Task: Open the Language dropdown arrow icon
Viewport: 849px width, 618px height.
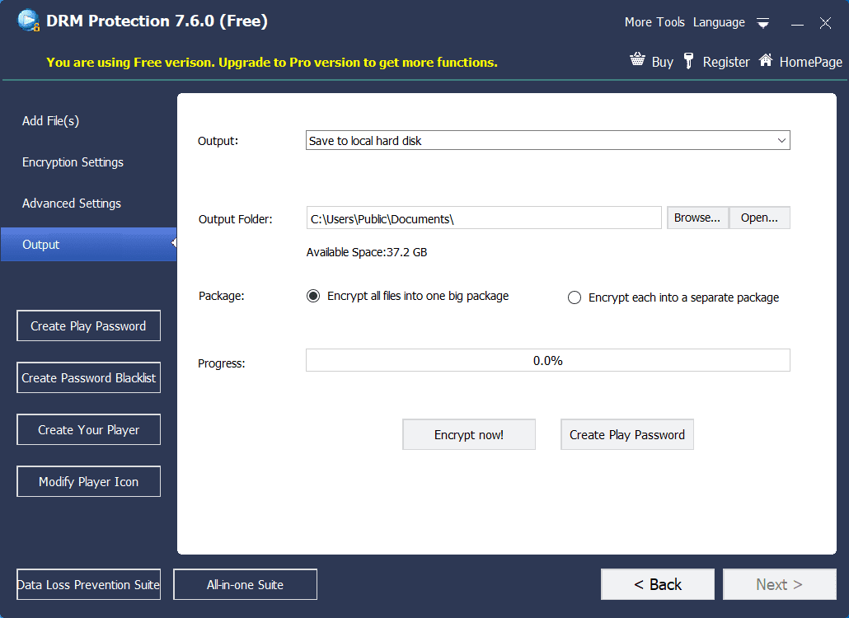Action: [763, 23]
